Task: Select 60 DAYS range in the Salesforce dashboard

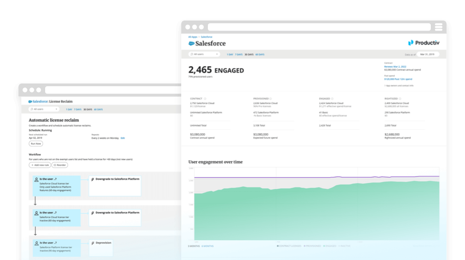Action: click(260, 55)
